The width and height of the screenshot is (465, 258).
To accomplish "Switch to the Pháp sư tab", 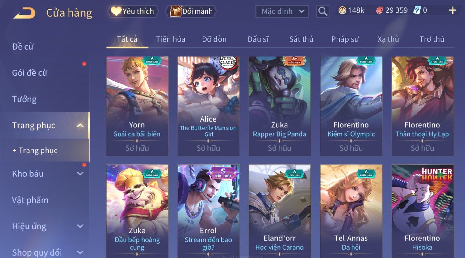I will click(345, 39).
